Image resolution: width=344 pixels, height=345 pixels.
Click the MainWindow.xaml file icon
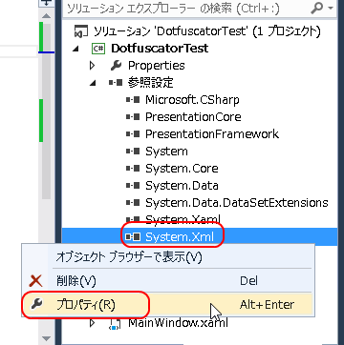pos(115,323)
